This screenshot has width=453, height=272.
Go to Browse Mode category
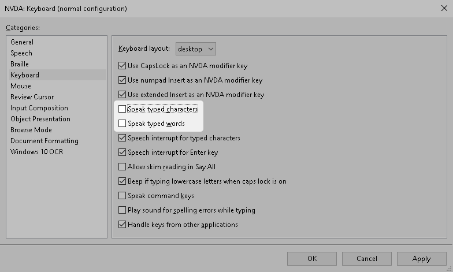tap(31, 130)
